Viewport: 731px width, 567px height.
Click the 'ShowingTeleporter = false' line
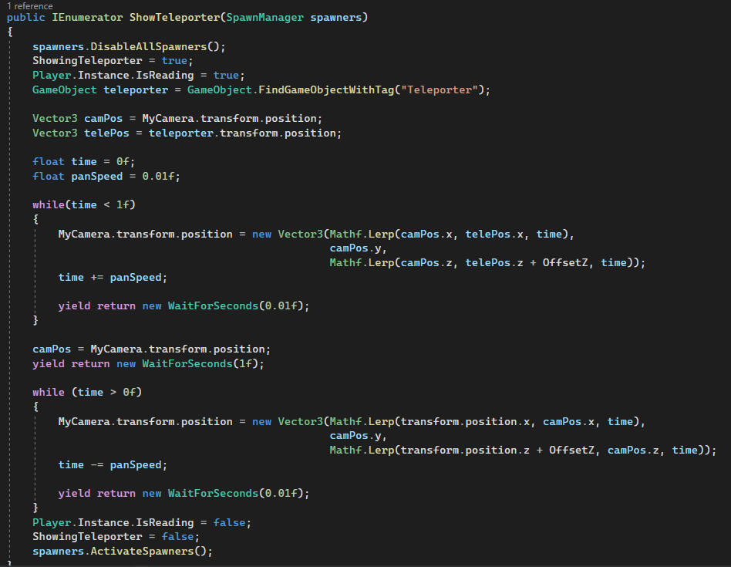(x=116, y=536)
